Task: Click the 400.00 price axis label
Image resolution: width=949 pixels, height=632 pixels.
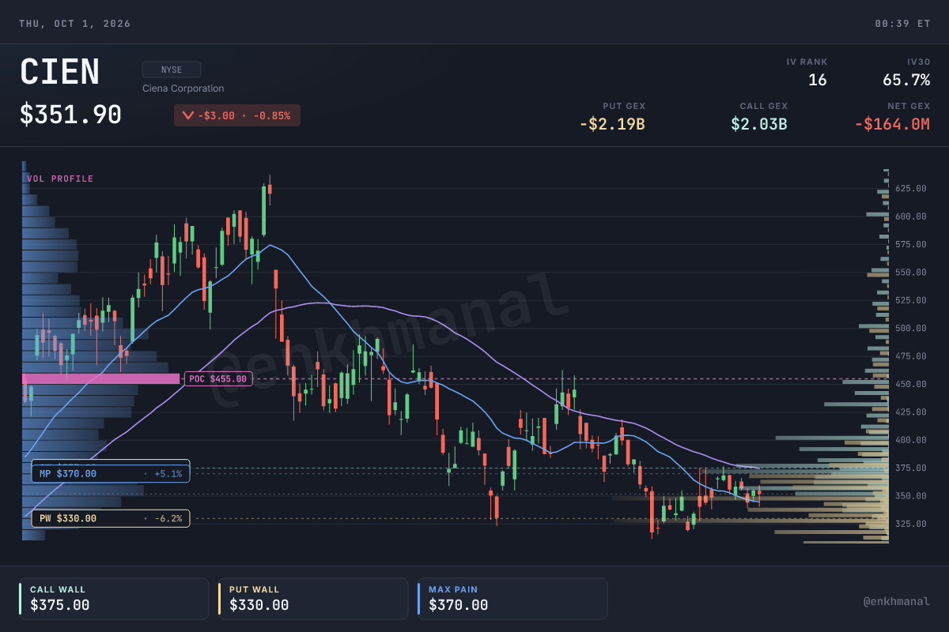Action: (910, 440)
